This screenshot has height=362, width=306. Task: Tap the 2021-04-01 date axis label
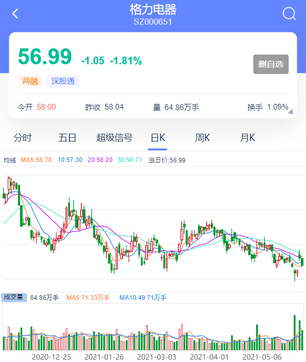(x=209, y=357)
